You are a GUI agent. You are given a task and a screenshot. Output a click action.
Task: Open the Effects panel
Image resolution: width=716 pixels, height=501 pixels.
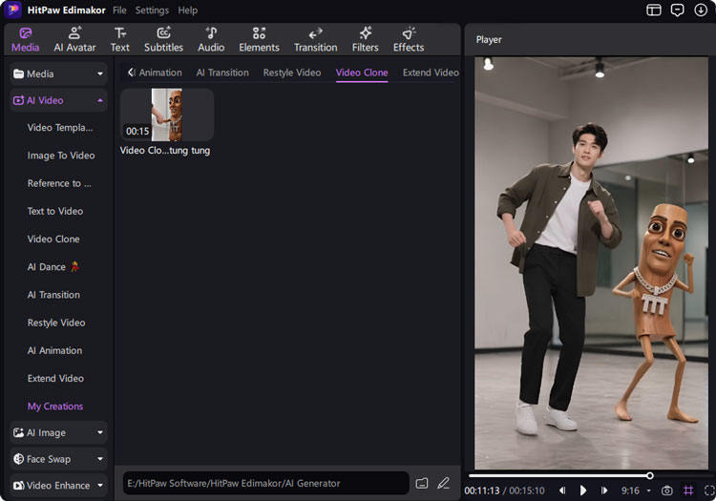coord(409,40)
